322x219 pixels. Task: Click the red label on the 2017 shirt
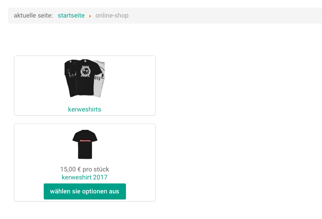coord(85,141)
